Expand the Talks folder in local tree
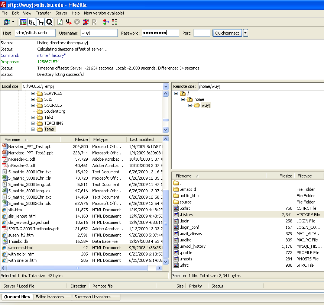Screen dimensions: 324x305 (x=33, y=117)
